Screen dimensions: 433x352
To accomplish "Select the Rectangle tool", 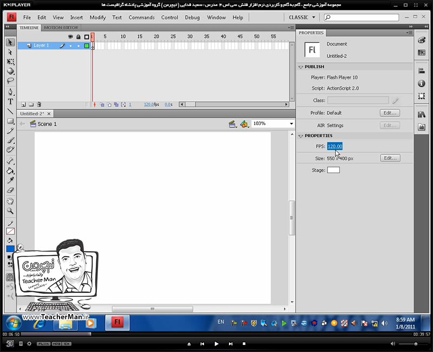I will pos(10,121).
